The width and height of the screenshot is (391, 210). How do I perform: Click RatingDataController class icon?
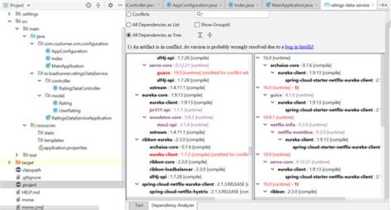tap(55, 88)
